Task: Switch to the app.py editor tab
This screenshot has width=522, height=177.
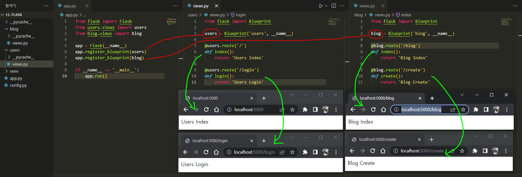Action: point(70,6)
